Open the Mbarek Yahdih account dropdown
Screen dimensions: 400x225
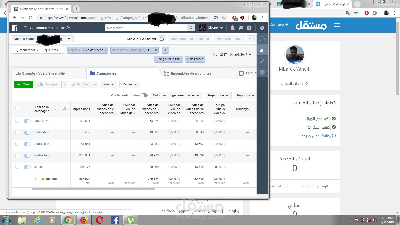[x=42, y=39]
